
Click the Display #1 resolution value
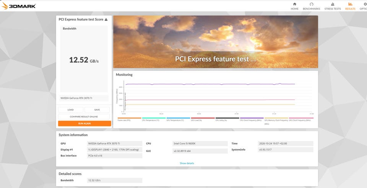coord(114,150)
